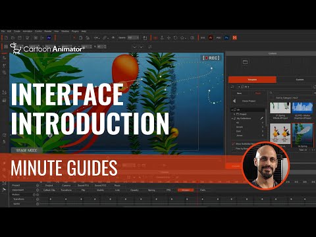The image size is (316, 237).
Task: Click the pencil edit icon beside My Collections
Action: click(x=261, y=118)
